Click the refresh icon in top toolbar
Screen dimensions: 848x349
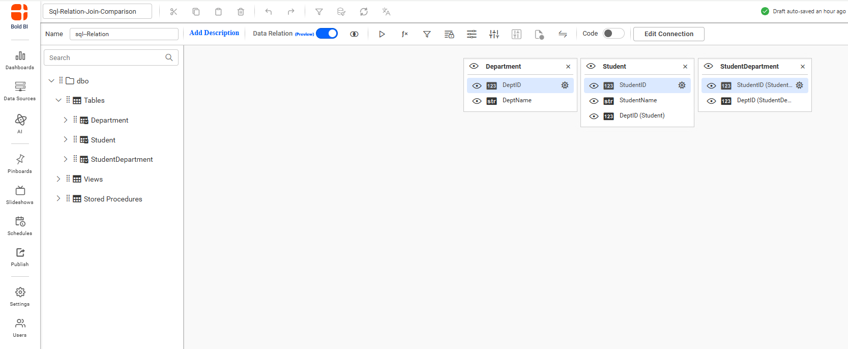[x=364, y=12]
